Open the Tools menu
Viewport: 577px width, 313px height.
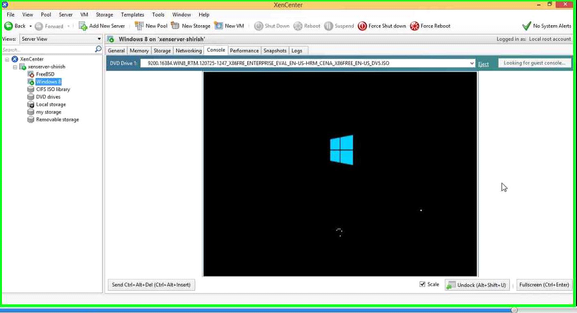click(158, 15)
